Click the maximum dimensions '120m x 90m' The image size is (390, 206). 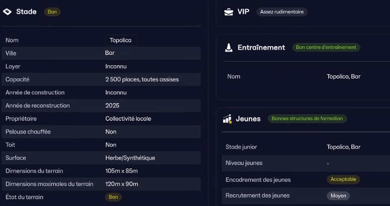(122, 184)
